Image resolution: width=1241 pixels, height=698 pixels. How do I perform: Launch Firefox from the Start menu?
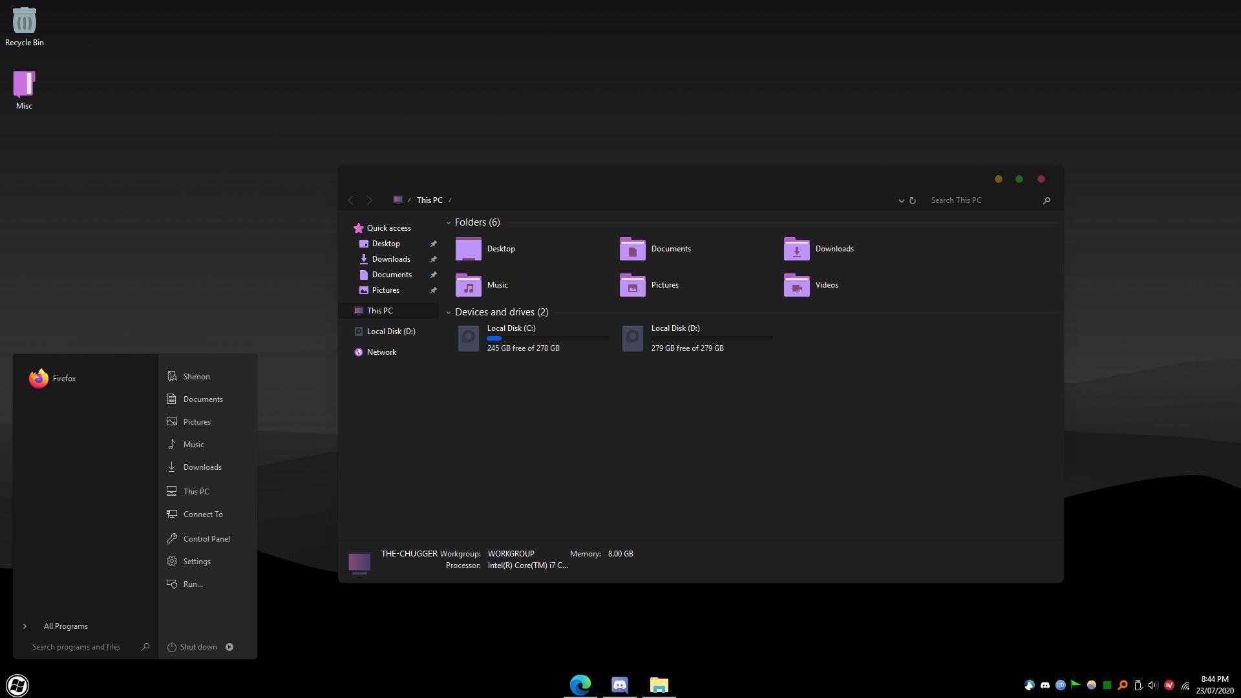click(64, 378)
